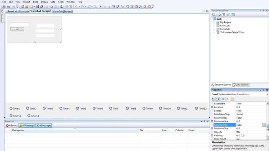Open the Help menu

tap(80, 2)
